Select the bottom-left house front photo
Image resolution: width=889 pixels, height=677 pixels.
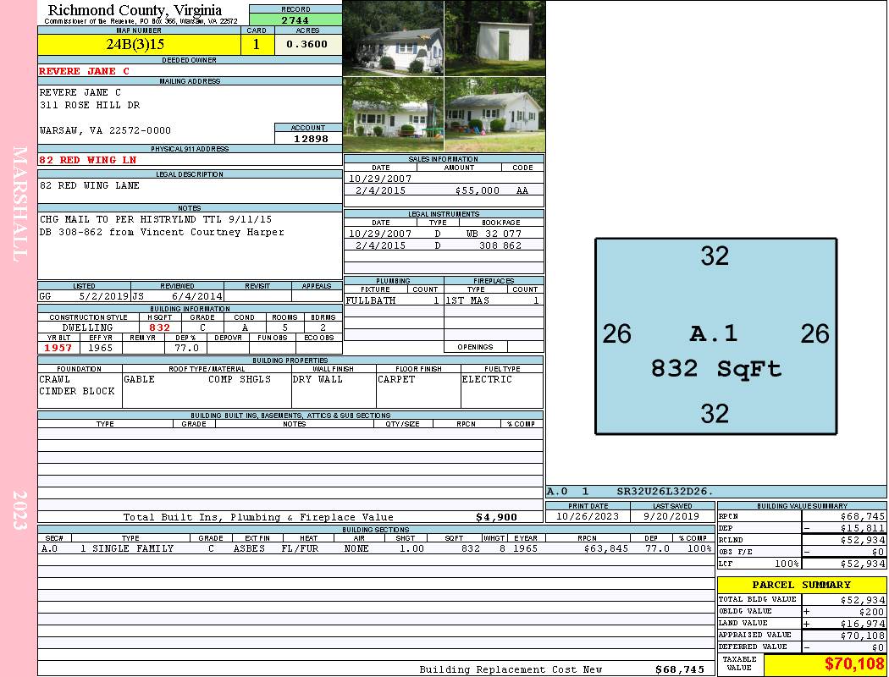pyautogui.click(x=394, y=114)
